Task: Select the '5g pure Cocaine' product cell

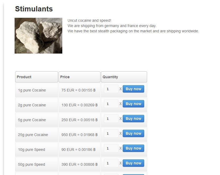Action: (x=37, y=120)
